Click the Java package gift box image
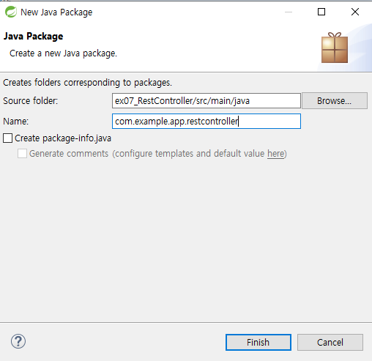The width and height of the screenshot is (372, 361). pos(335,48)
